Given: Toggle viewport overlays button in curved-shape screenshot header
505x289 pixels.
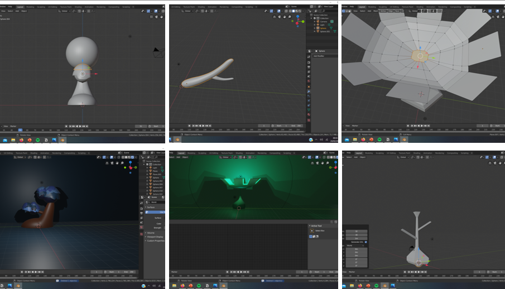Looking at the screenshot, I should [279, 11].
